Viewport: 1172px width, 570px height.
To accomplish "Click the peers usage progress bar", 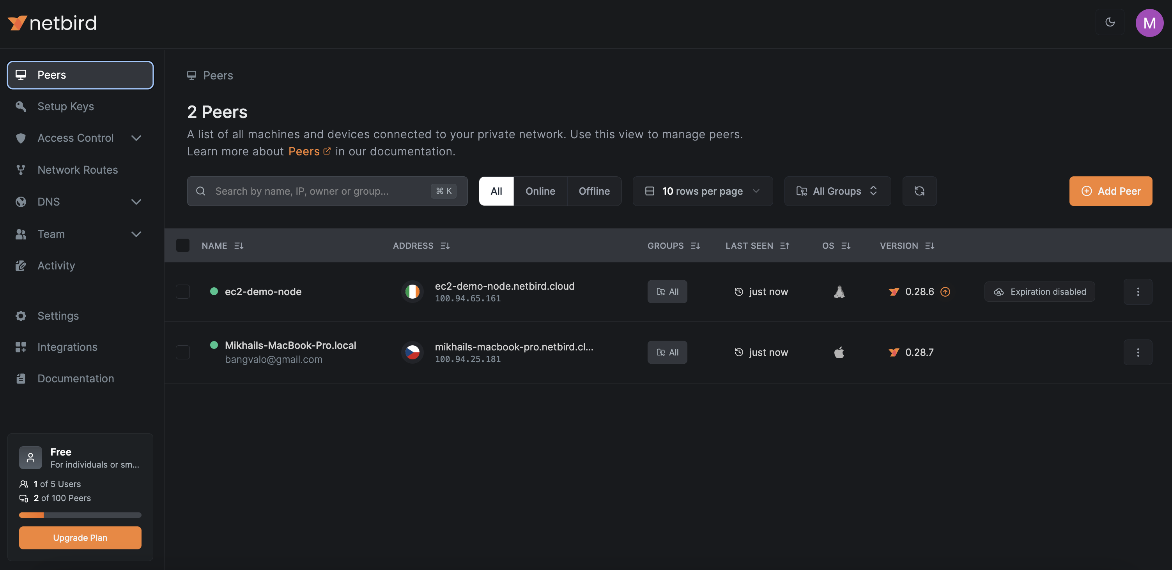I will point(80,515).
